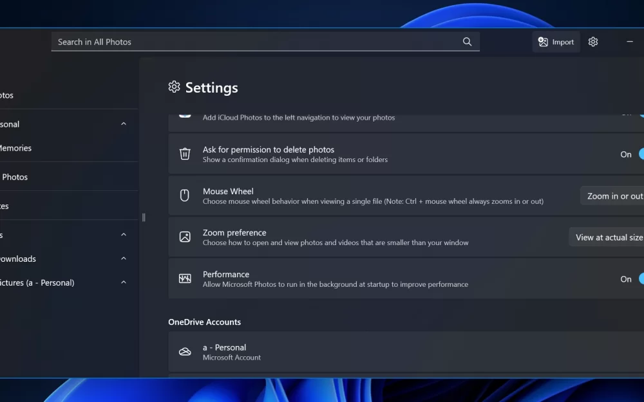Turn off Ask for permission to delete photos

point(640,154)
